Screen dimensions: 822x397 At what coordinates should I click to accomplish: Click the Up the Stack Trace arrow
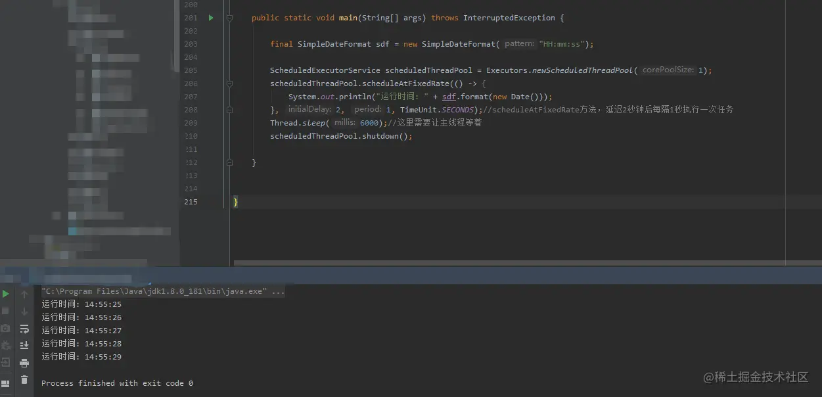(x=24, y=294)
